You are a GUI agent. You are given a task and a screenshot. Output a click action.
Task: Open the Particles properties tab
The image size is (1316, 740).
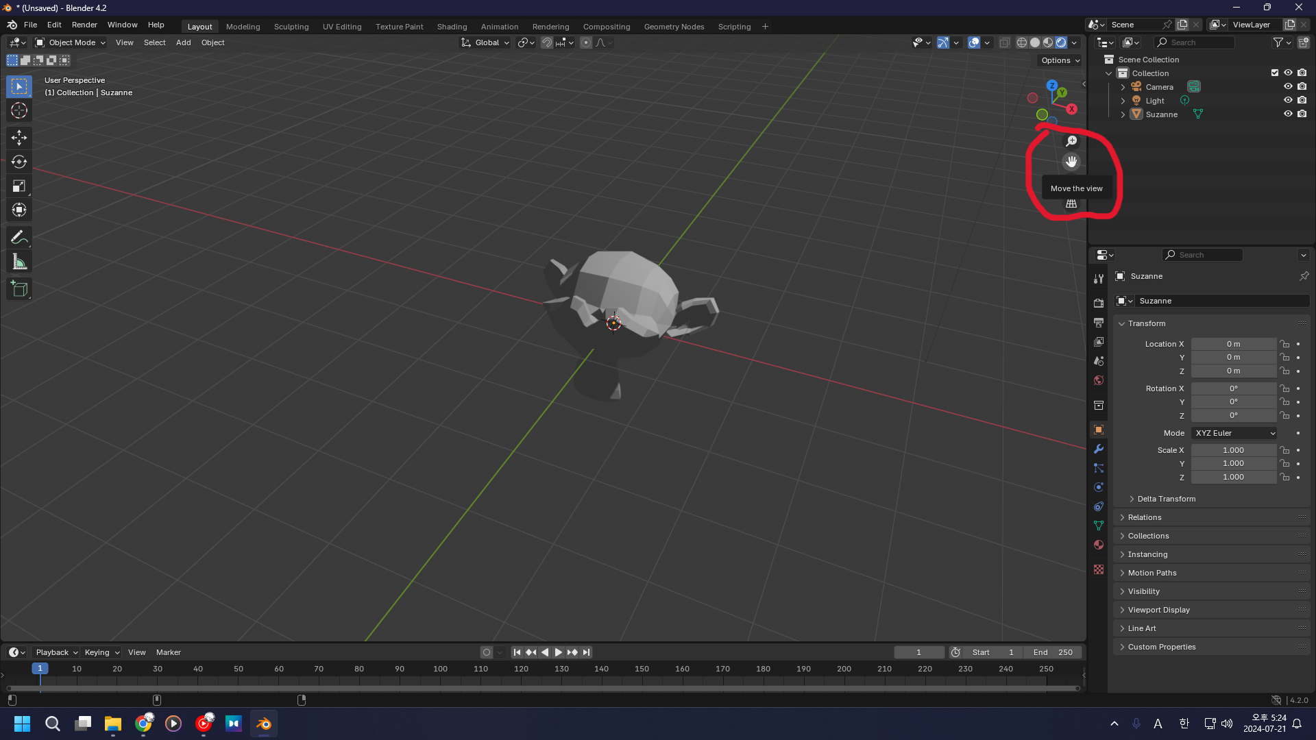tap(1099, 468)
